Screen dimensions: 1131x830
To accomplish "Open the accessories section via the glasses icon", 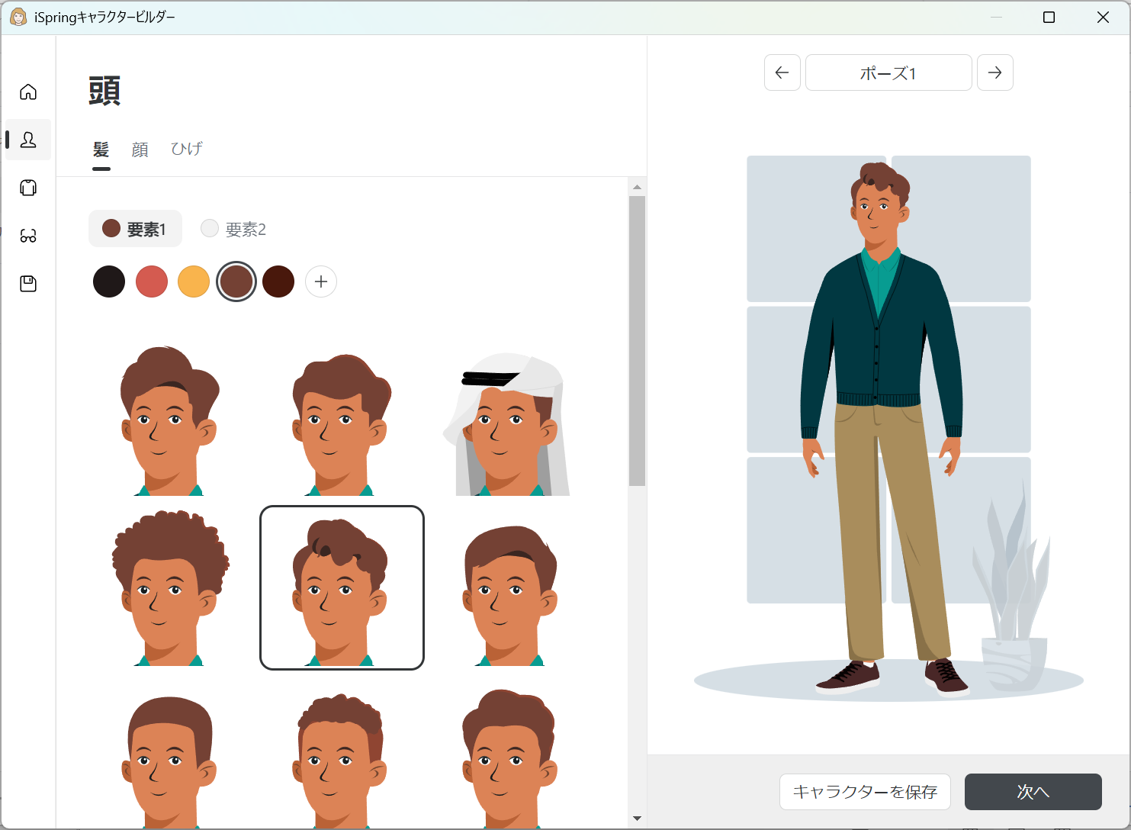I will [28, 236].
